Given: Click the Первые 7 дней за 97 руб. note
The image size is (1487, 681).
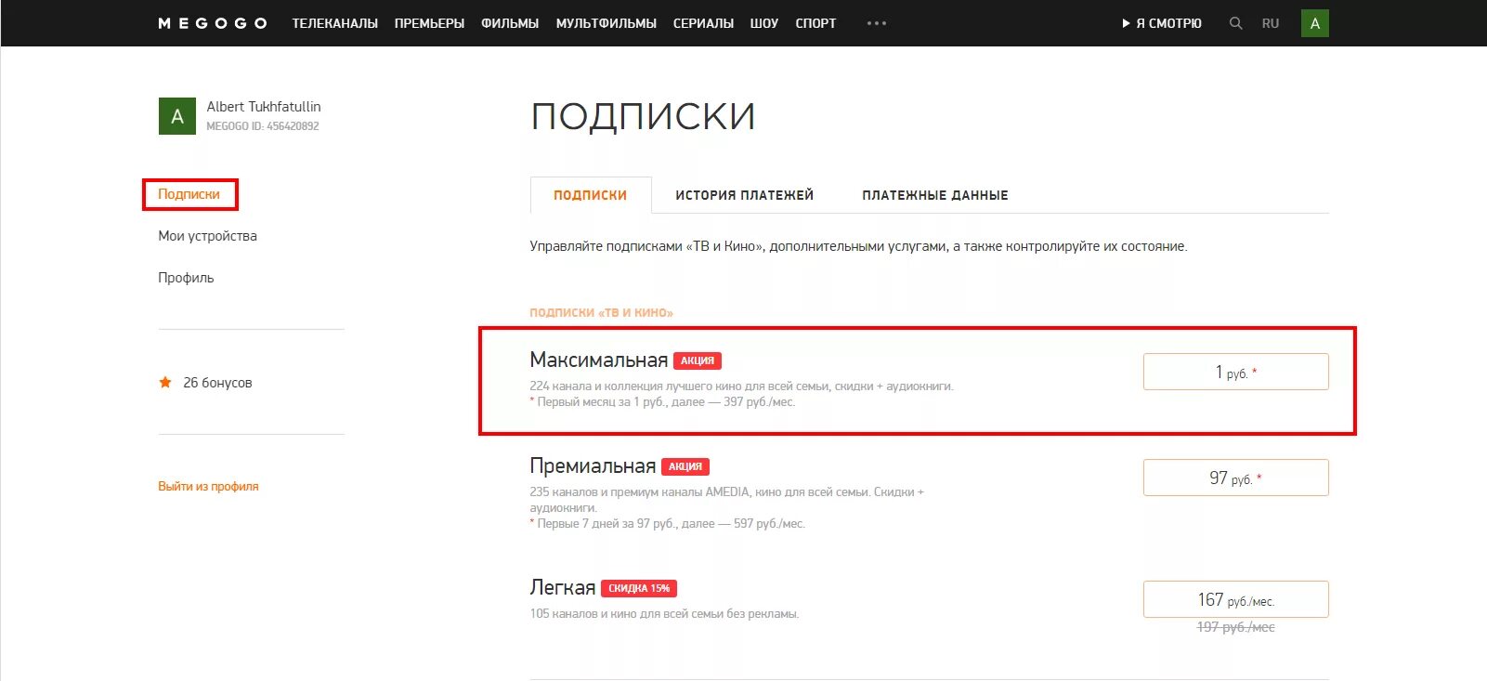Looking at the screenshot, I should coord(668,524).
